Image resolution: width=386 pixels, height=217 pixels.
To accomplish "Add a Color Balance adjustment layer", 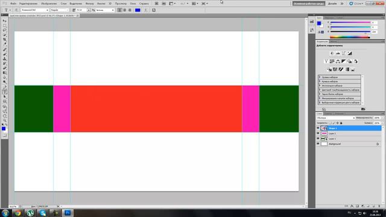I will [338, 61].
